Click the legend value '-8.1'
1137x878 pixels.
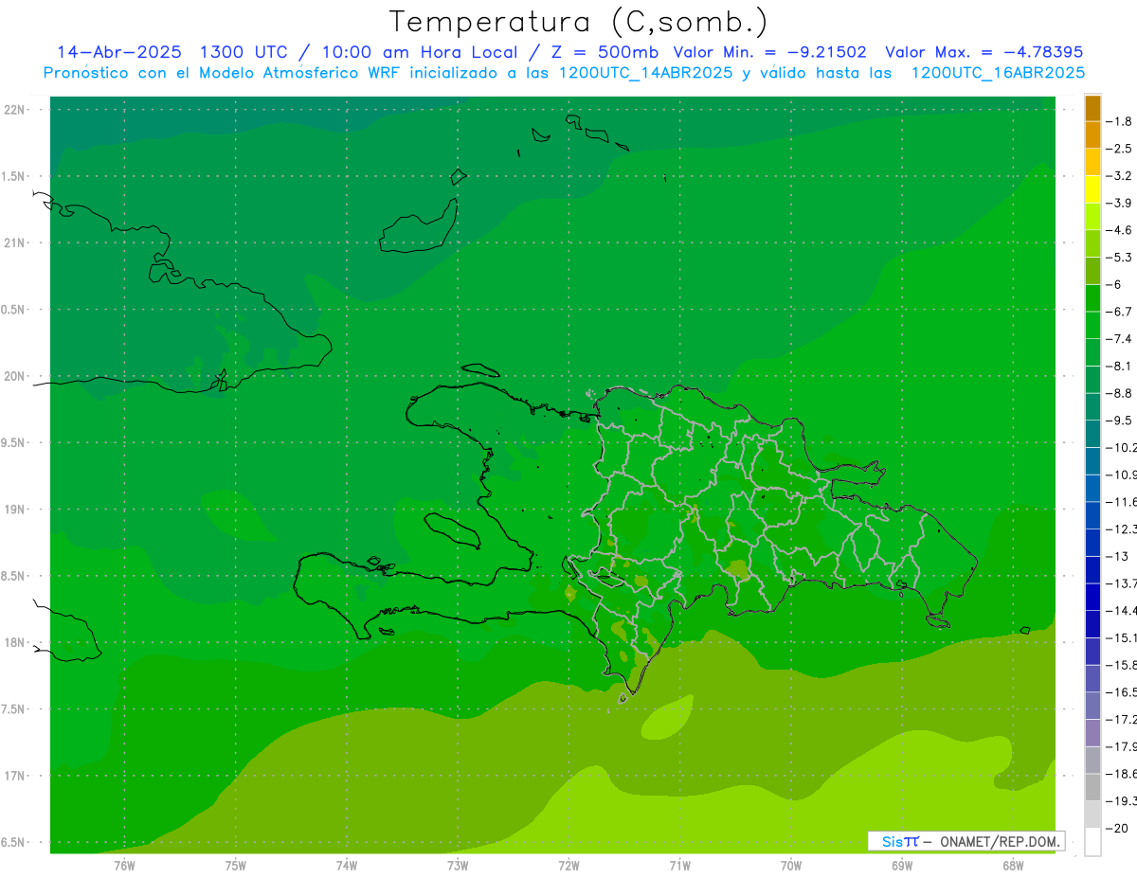[1119, 366]
